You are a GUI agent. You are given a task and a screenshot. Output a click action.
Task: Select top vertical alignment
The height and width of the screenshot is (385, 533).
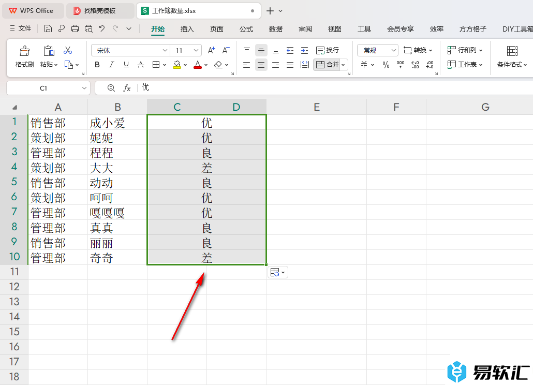tap(247, 50)
